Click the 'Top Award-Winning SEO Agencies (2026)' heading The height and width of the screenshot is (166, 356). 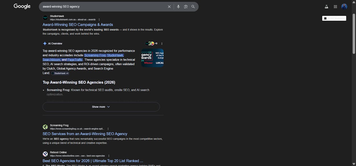pyautogui.click(x=79, y=82)
